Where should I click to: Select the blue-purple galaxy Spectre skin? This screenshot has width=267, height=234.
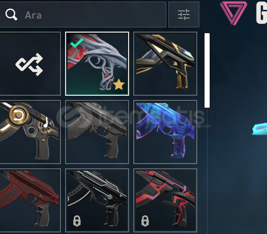pyautogui.click(x=165, y=132)
